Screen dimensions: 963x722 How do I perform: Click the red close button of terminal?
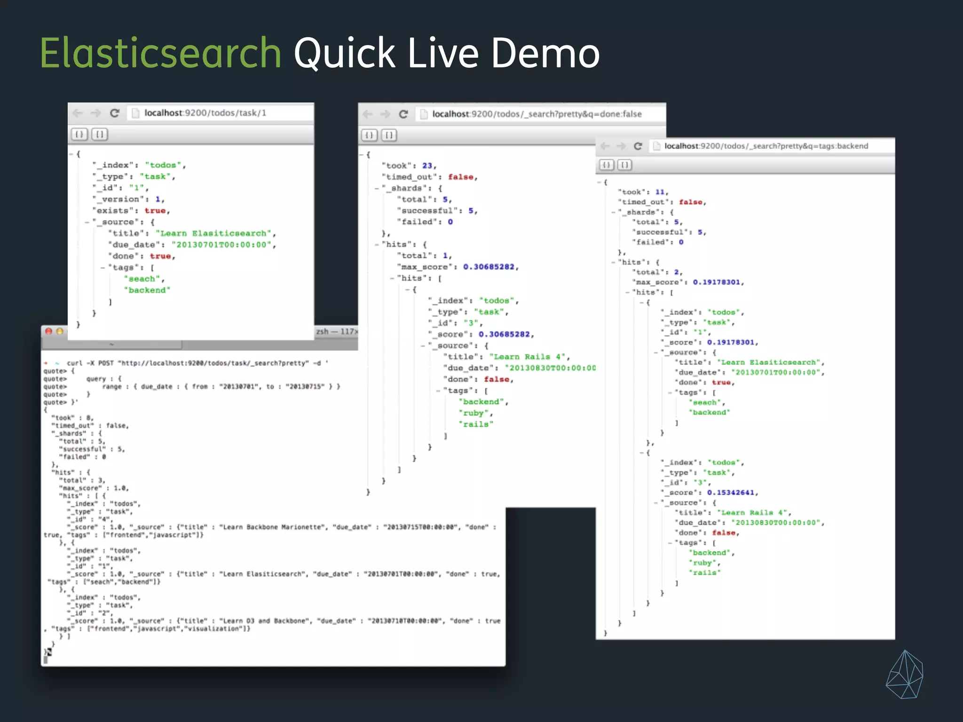(48, 331)
